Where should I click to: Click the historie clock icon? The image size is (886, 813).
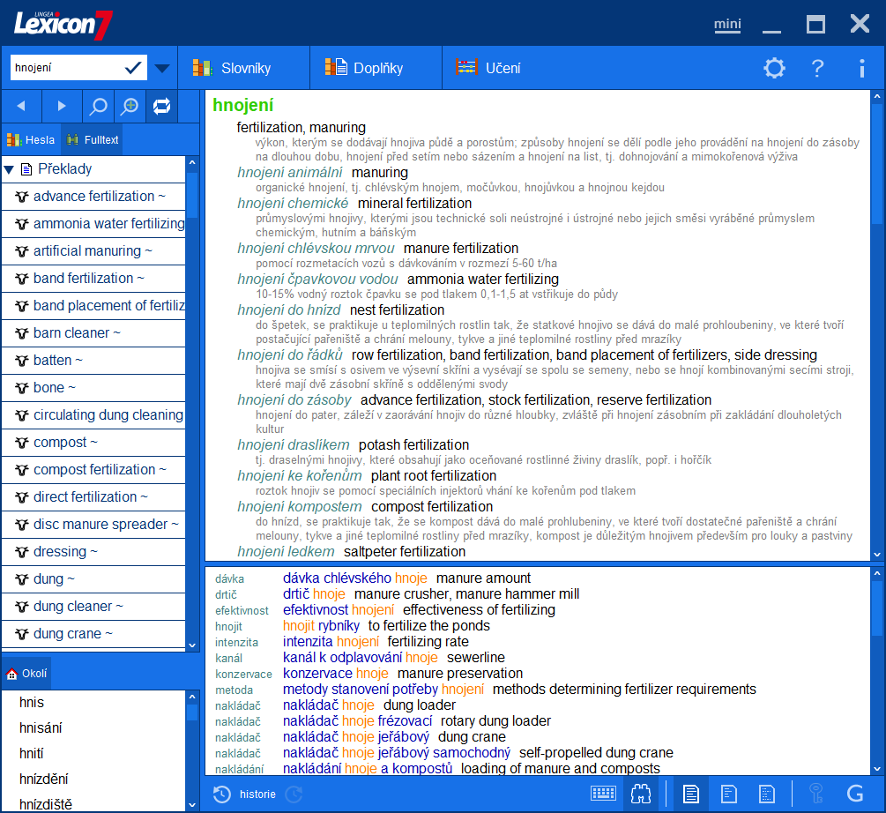pos(222,794)
